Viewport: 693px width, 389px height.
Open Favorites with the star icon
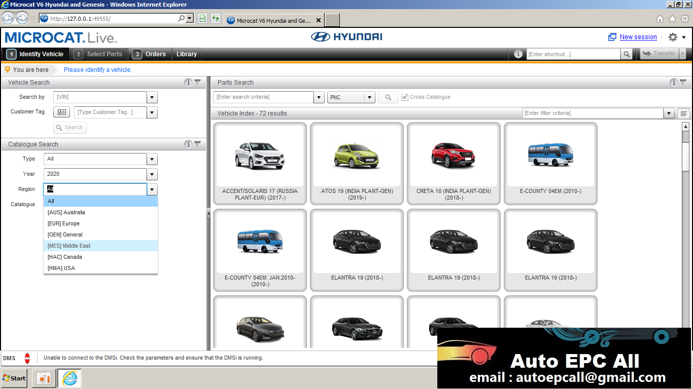point(672,19)
